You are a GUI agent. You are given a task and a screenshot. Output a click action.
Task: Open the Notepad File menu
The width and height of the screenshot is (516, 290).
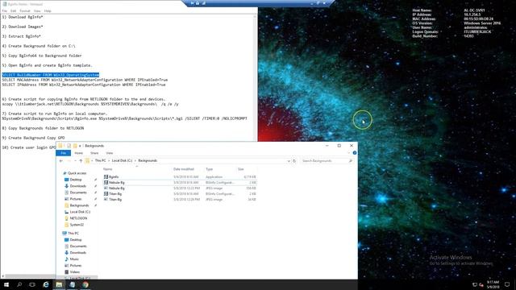tap(5, 10)
